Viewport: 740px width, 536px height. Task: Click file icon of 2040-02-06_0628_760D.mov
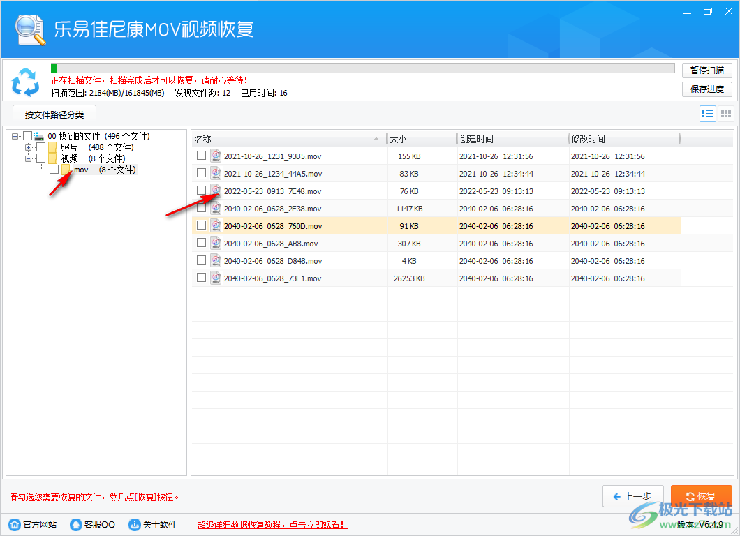click(x=216, y=225)
